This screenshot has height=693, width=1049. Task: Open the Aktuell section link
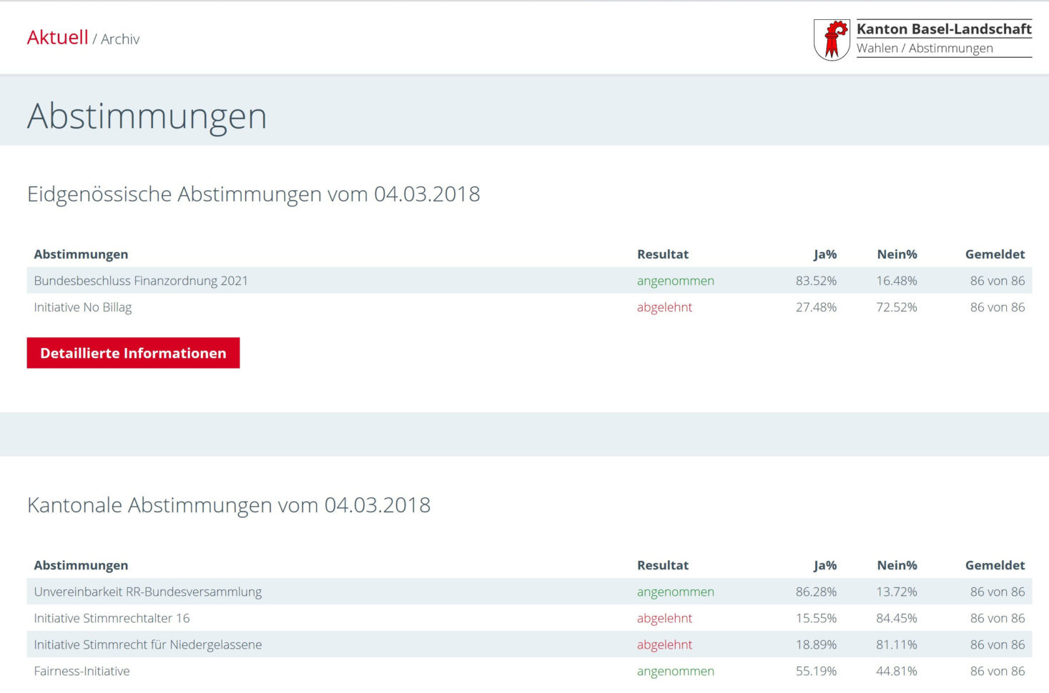point(57,37)
